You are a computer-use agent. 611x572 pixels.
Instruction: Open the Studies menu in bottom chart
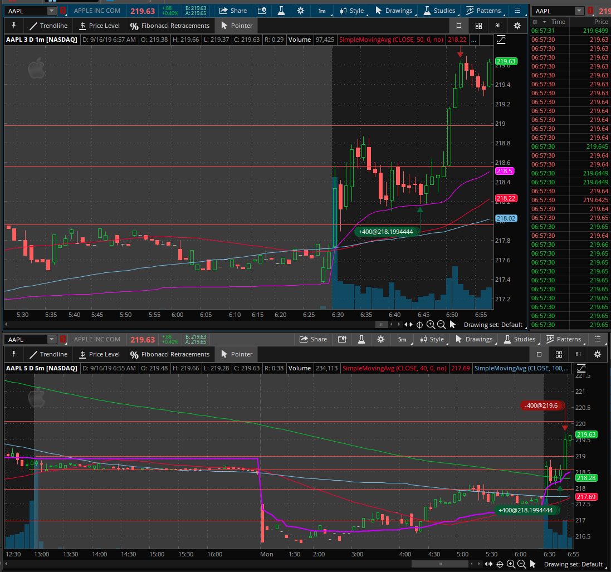point(520,339)
